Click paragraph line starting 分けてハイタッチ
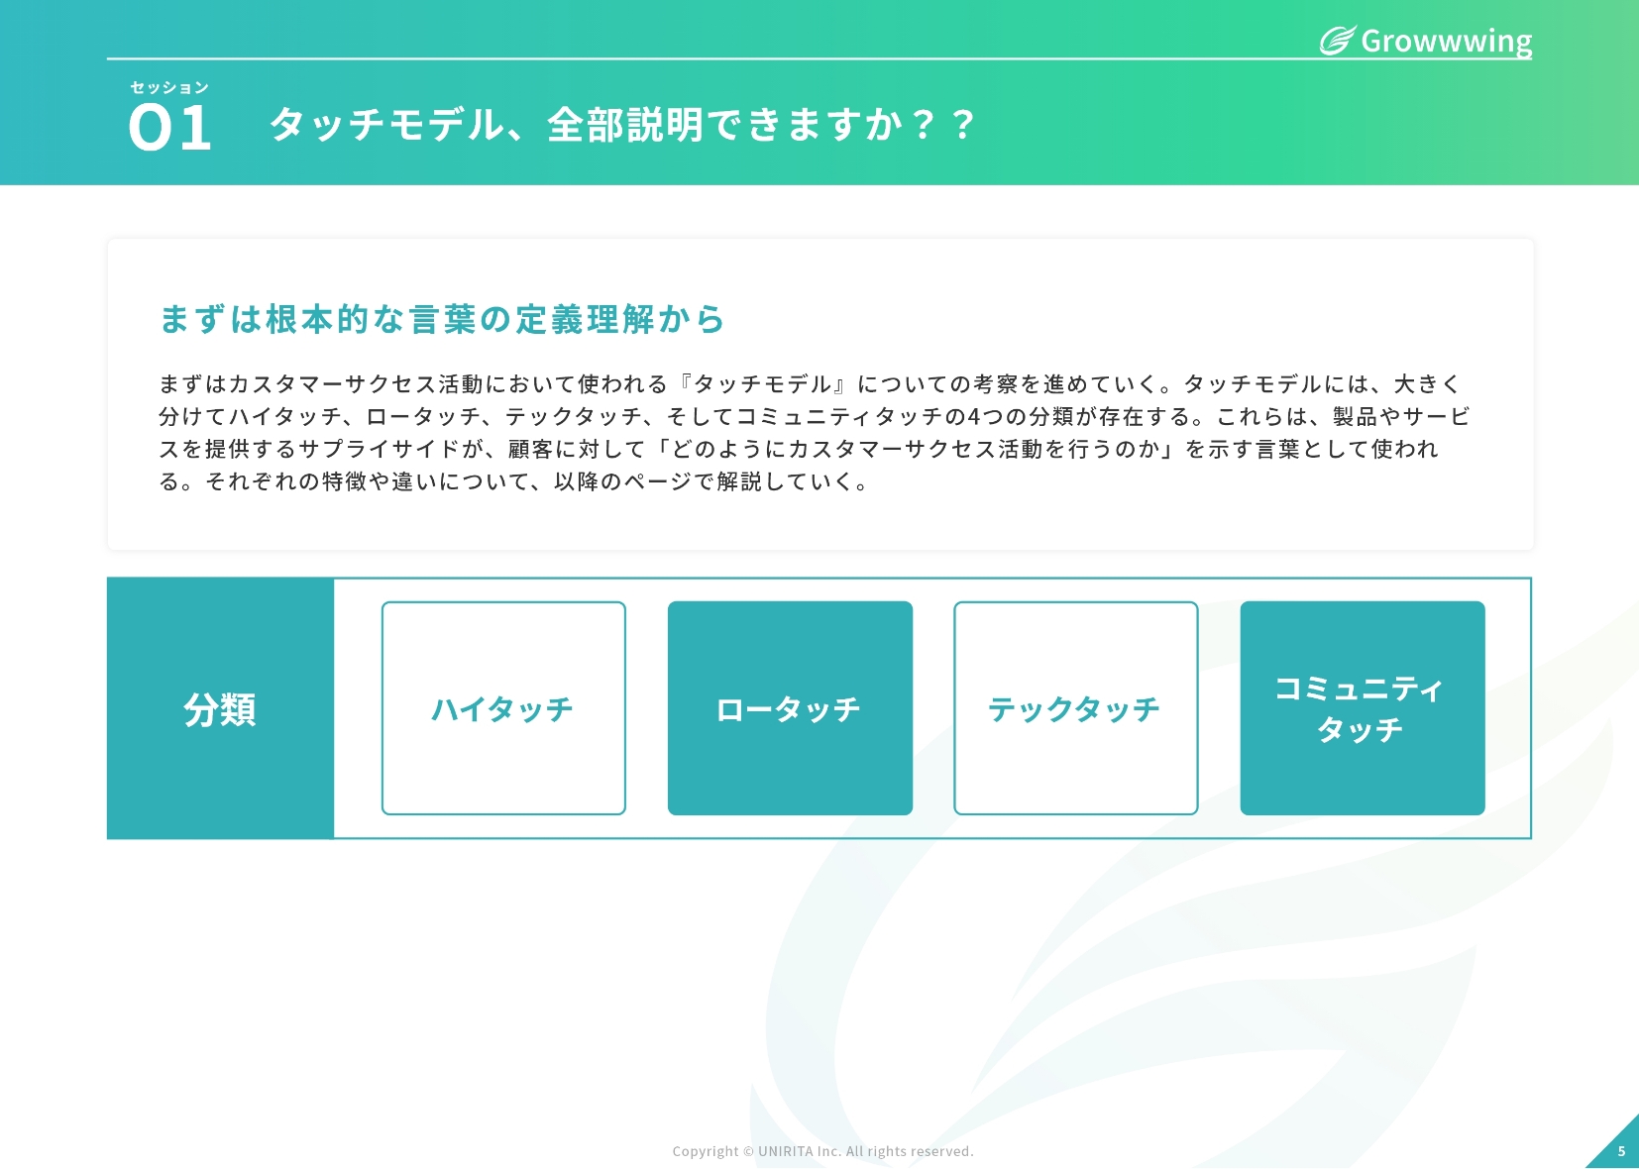This screenshot has width=1639, height=1169. [x=814, y=417]
